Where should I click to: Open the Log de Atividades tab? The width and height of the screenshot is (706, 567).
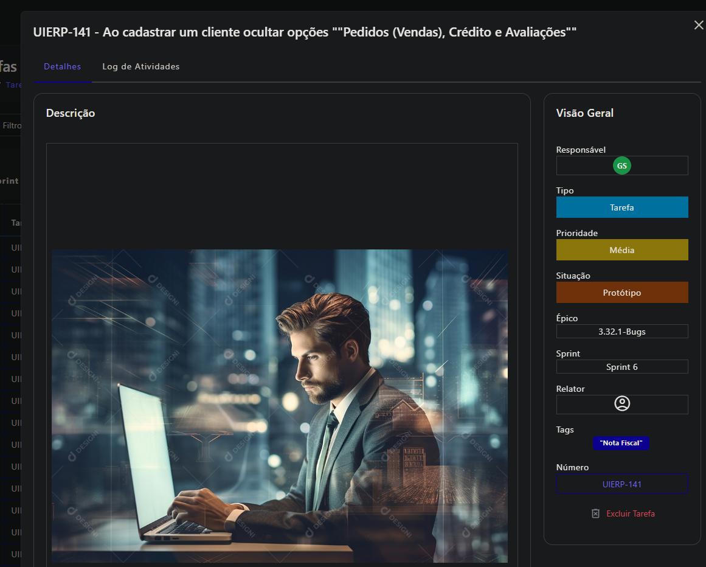(x=140, y=66)
